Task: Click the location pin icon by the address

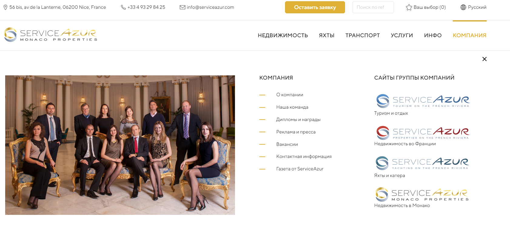Action: (5, 7)
